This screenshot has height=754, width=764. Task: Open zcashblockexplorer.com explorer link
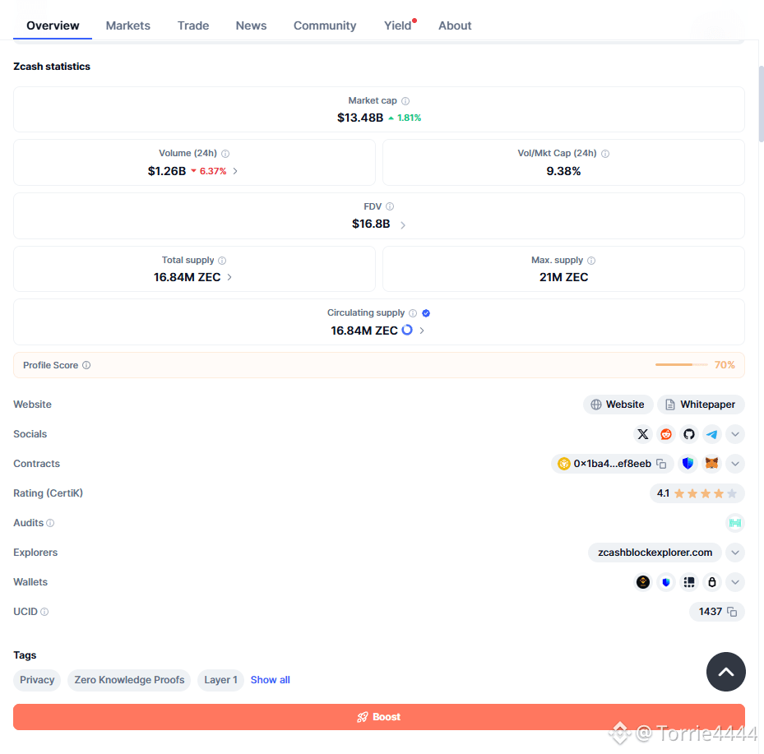(655, 553)
